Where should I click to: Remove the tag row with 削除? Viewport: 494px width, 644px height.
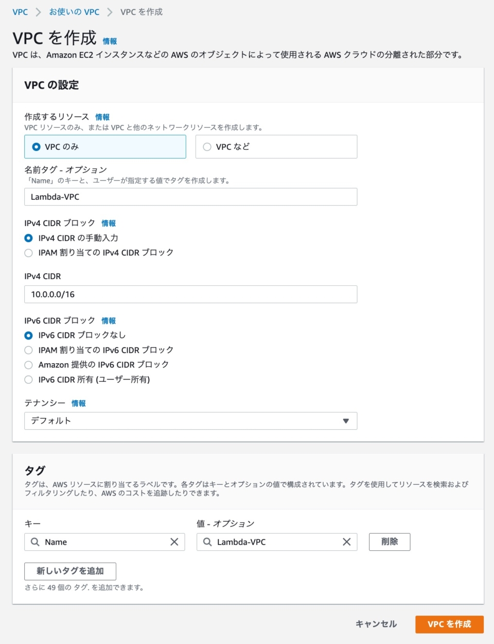coord(390,541)
